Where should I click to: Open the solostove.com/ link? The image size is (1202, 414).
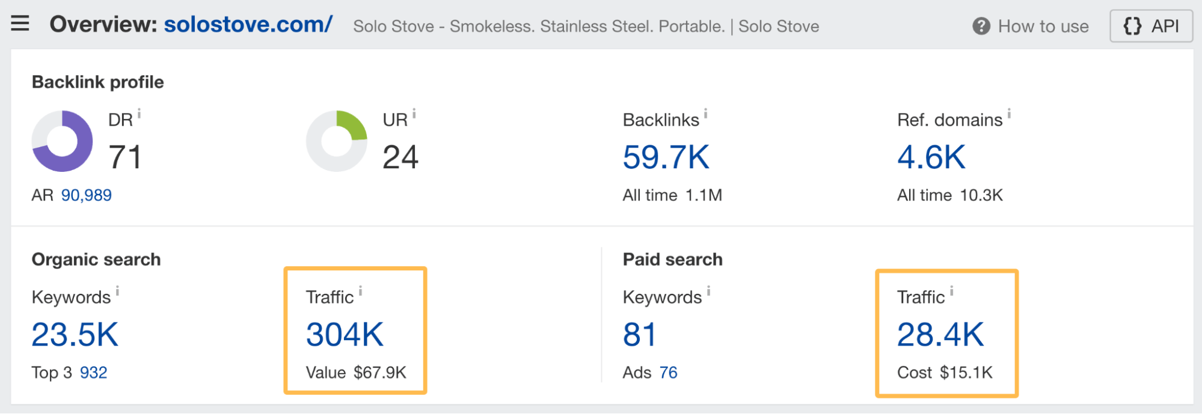(248, 24)
